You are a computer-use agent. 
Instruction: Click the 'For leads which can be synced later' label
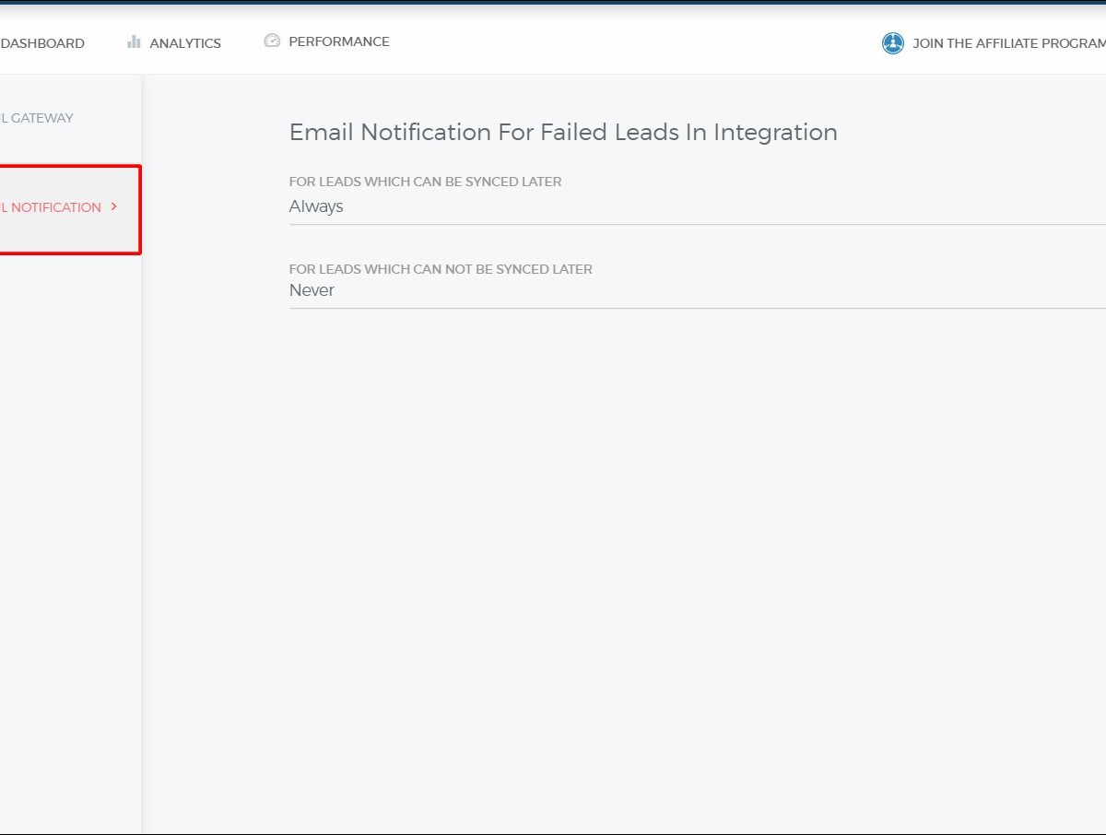(425, 182)
